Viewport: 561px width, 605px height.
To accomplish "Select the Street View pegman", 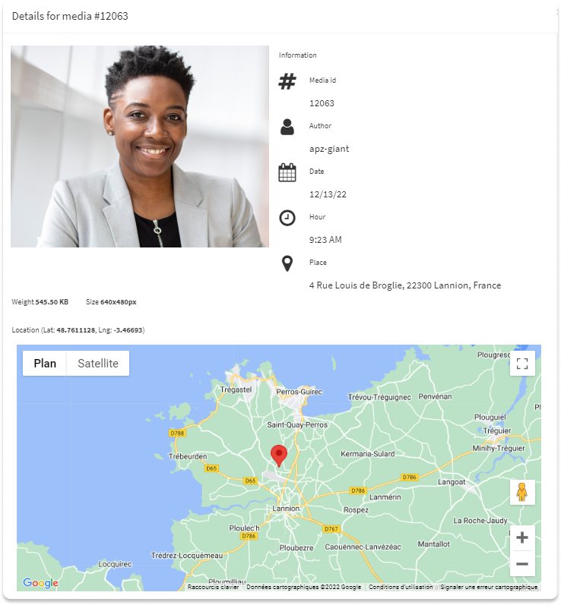I will pyautogui.click(x=522, y=492).
